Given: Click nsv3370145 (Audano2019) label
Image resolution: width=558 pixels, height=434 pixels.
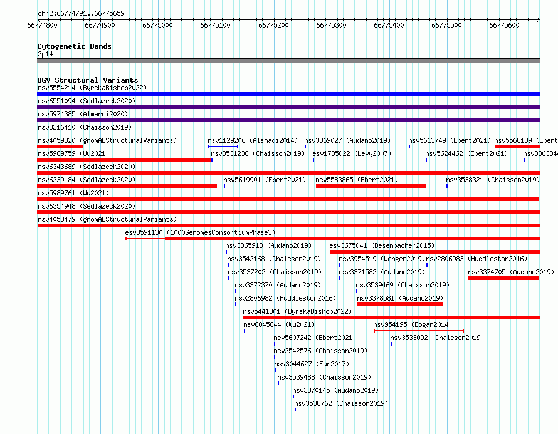Looking at the screenshot, I should click(x=335, y=390).
